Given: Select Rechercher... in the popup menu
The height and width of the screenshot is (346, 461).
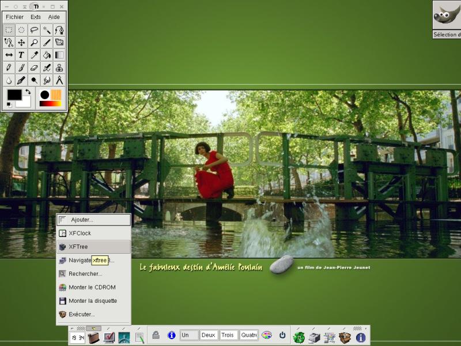Looking at the screenshot, I should (x=93, y=274).
